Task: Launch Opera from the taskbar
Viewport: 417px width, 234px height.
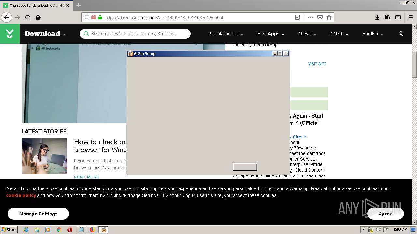Action: tap(70, 230)
